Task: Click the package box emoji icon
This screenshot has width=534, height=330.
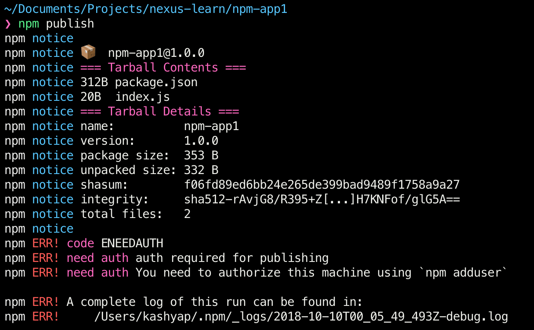Action: pos(88,53)
